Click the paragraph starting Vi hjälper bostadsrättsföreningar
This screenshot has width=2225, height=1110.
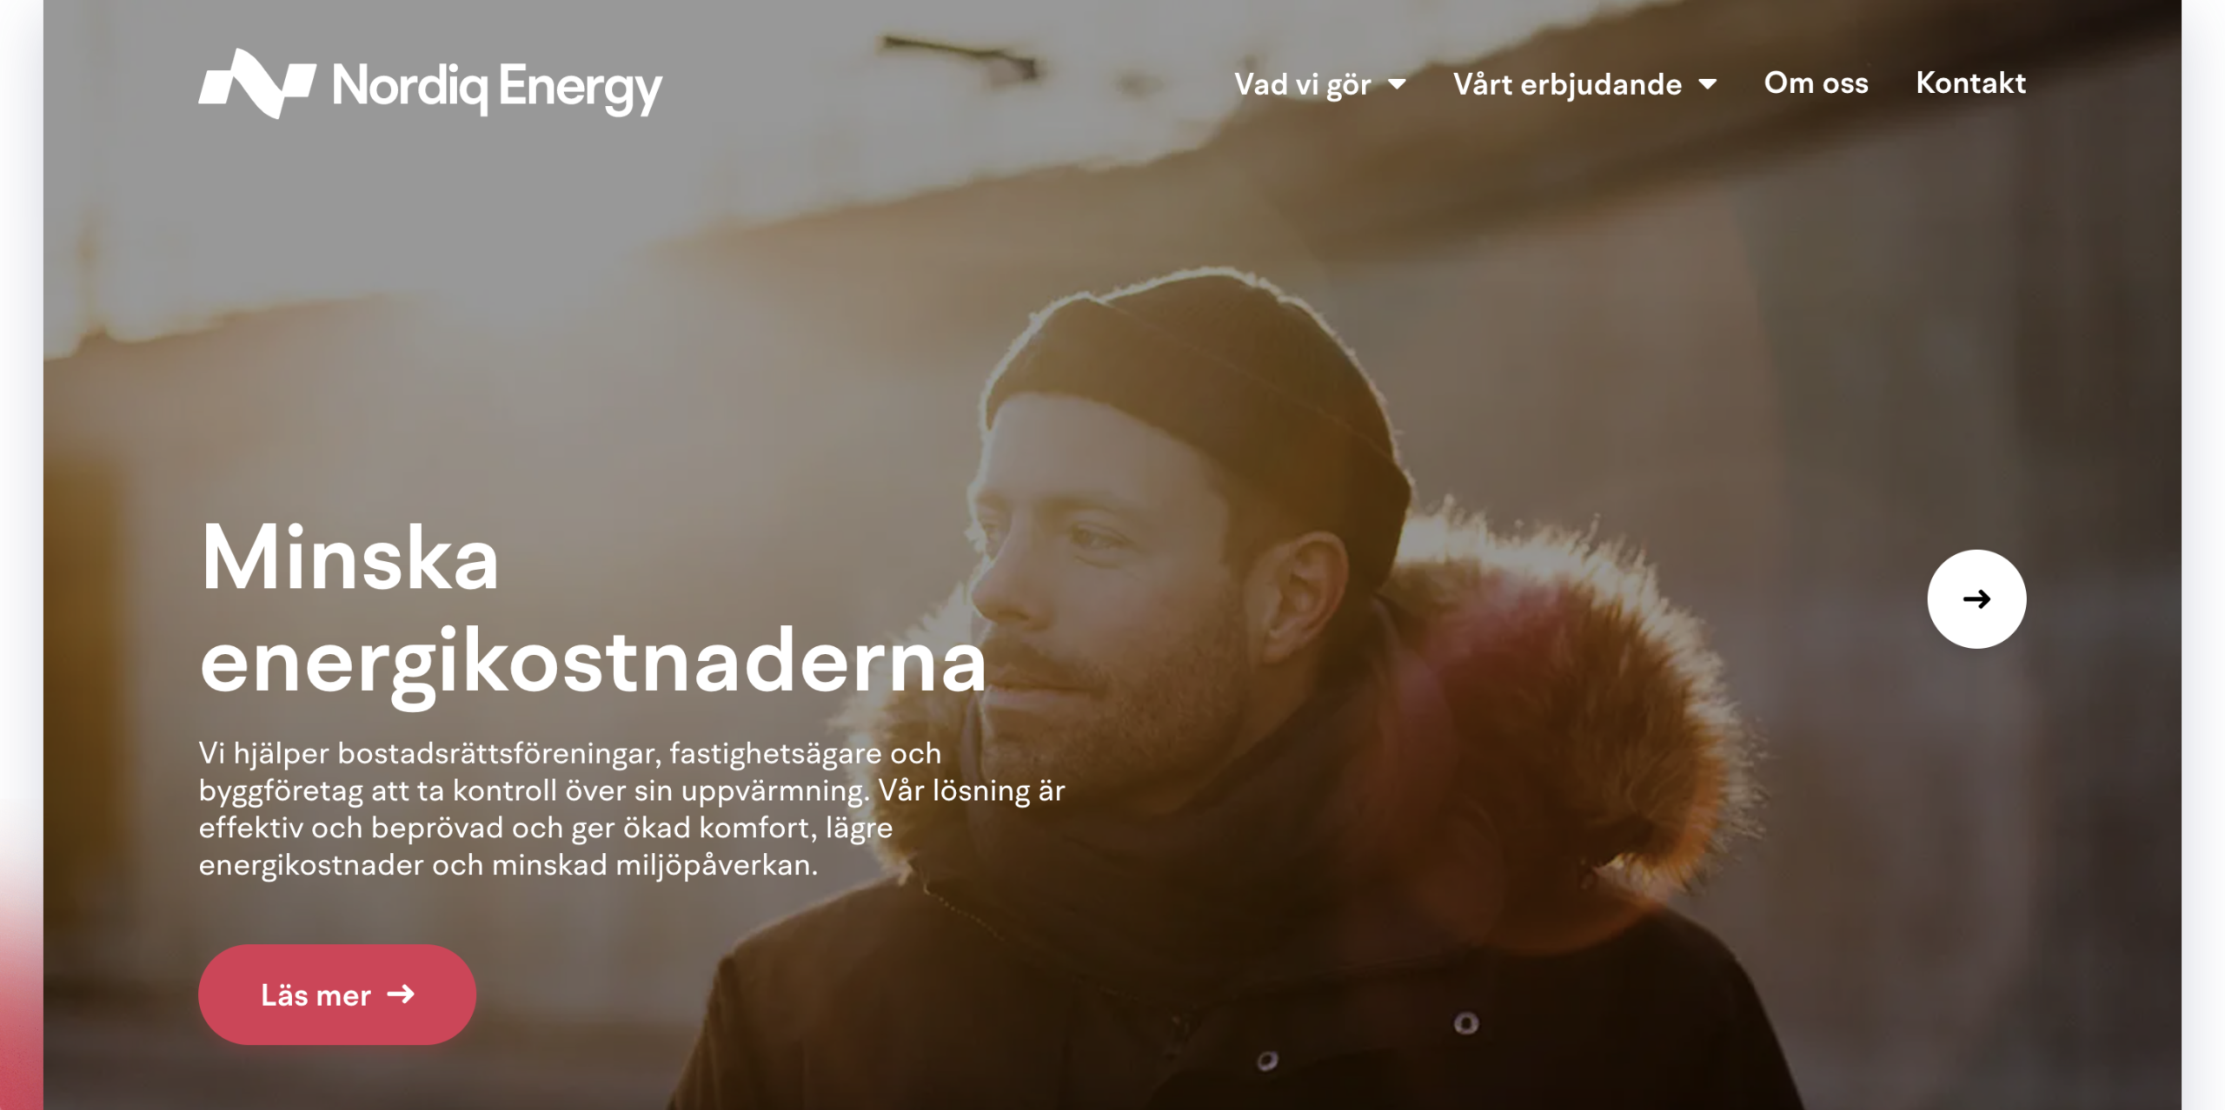tap(632, 809)
